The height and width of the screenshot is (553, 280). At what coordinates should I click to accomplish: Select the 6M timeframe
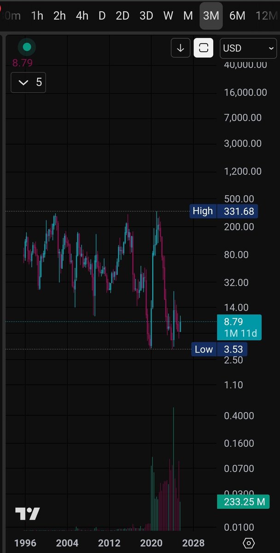[237, 16]
